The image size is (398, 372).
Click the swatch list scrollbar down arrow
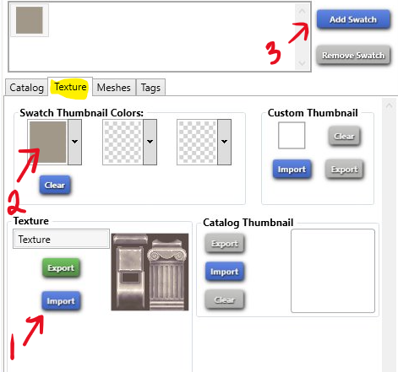pos(302,63)
